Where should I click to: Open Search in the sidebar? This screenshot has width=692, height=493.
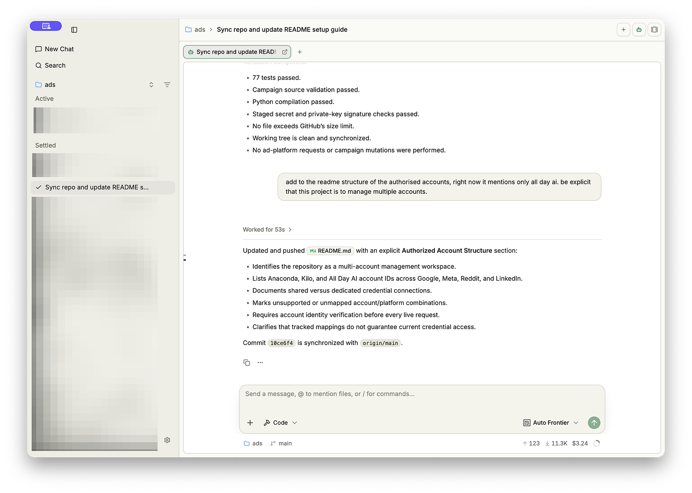[x=50, y=66]
